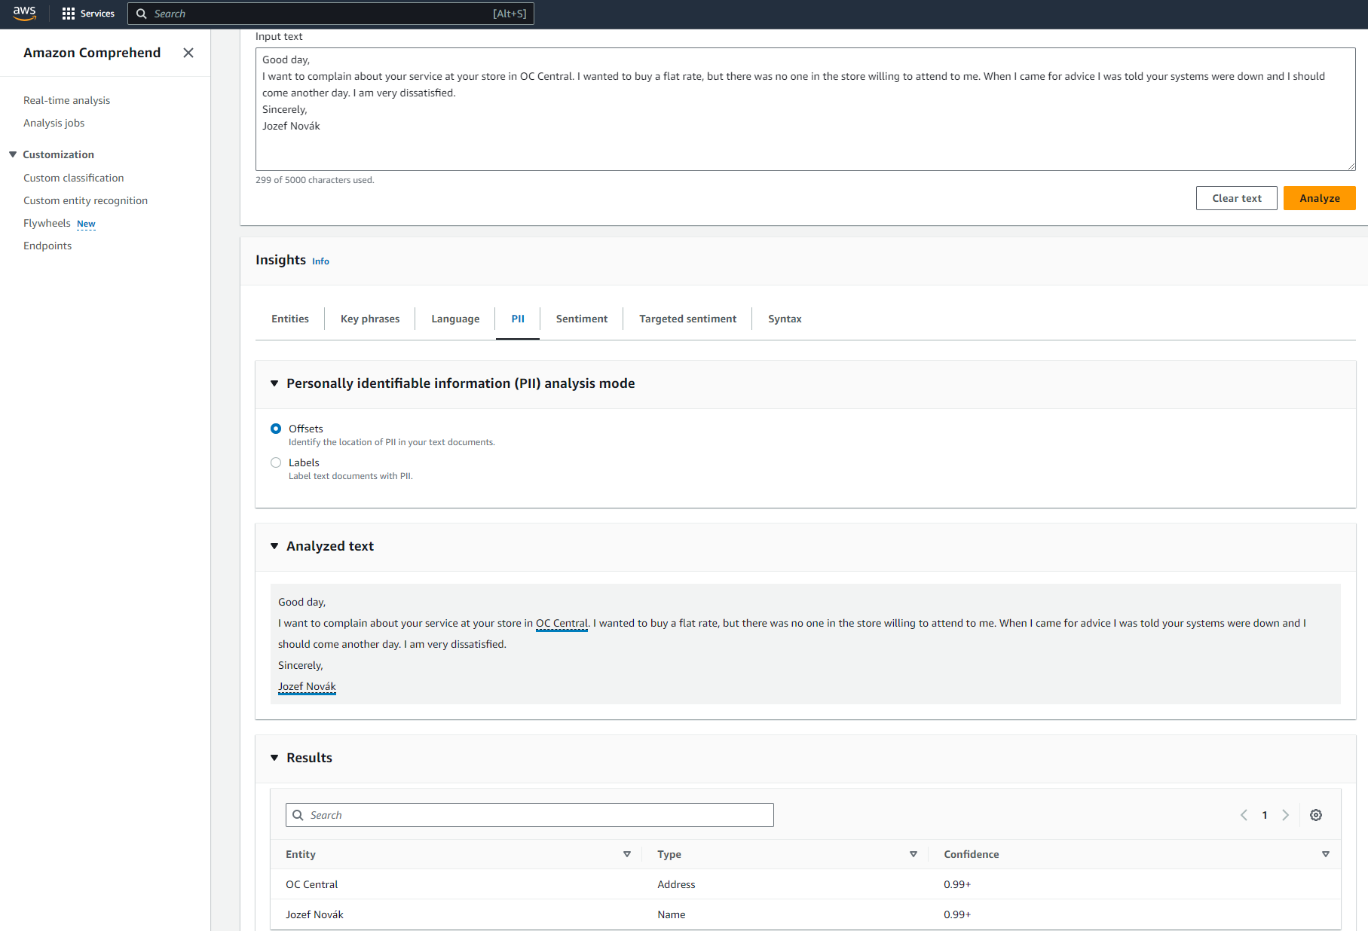Click the Entity column header
The width and height of the screenshot is (1368, 931).
coord(301,854)
